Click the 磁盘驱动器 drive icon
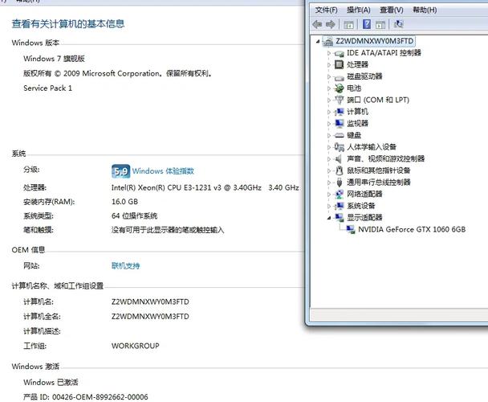Screen dimensions: 488x402 339,76
